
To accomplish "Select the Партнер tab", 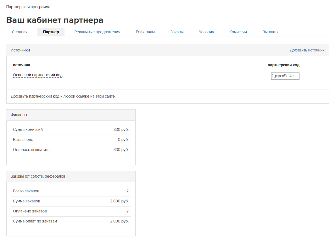I will [x=51, y=32].
